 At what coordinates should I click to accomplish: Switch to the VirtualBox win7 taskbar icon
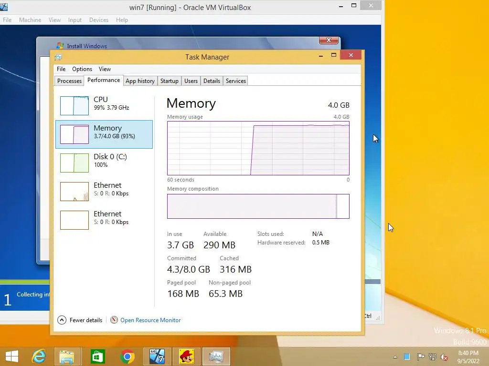(157, 356)
